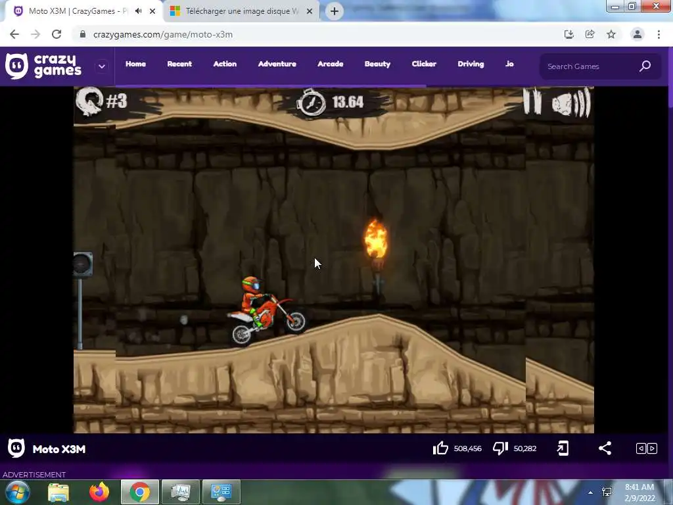This screenshot has width=673, height=505.
Task: Toggle the in-game sound speaker icon
Action: 571,103
